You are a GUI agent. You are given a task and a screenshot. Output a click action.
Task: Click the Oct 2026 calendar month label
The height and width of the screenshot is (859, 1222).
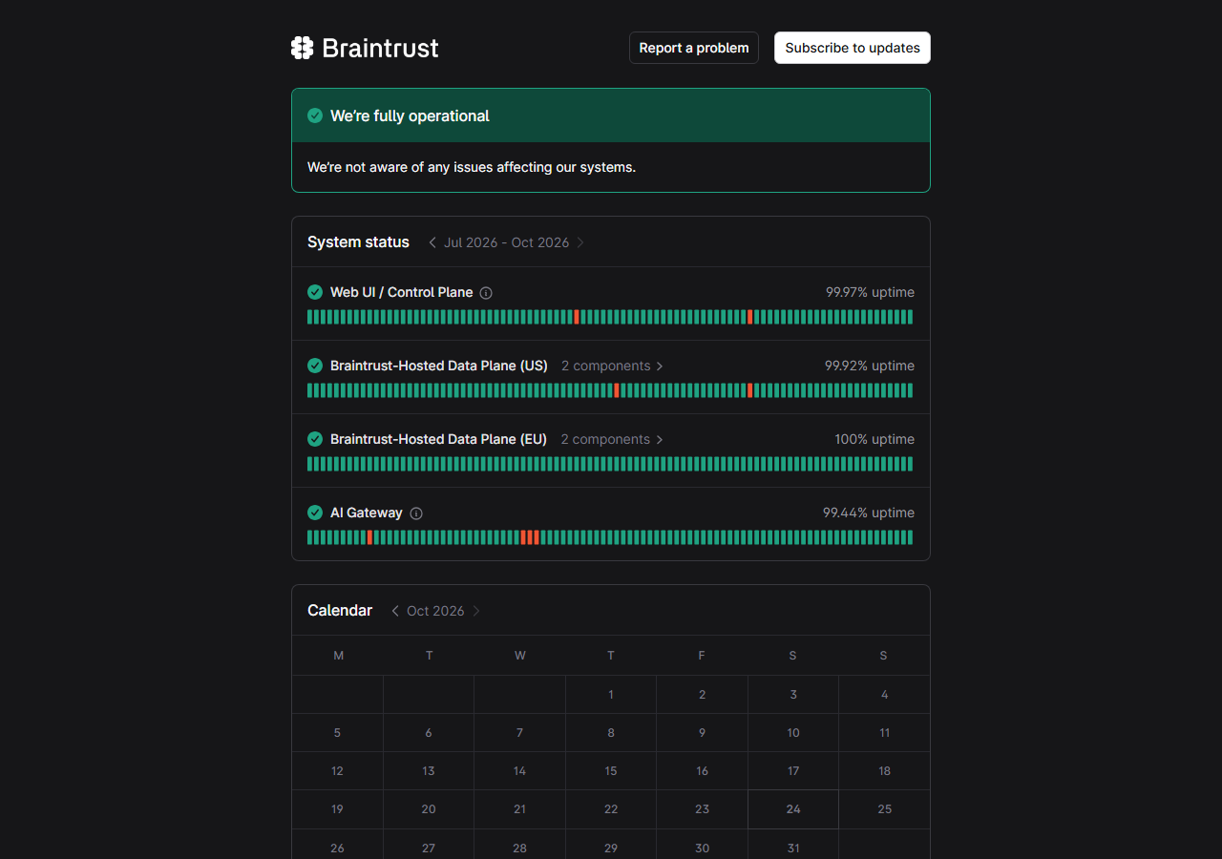[435, 611]
